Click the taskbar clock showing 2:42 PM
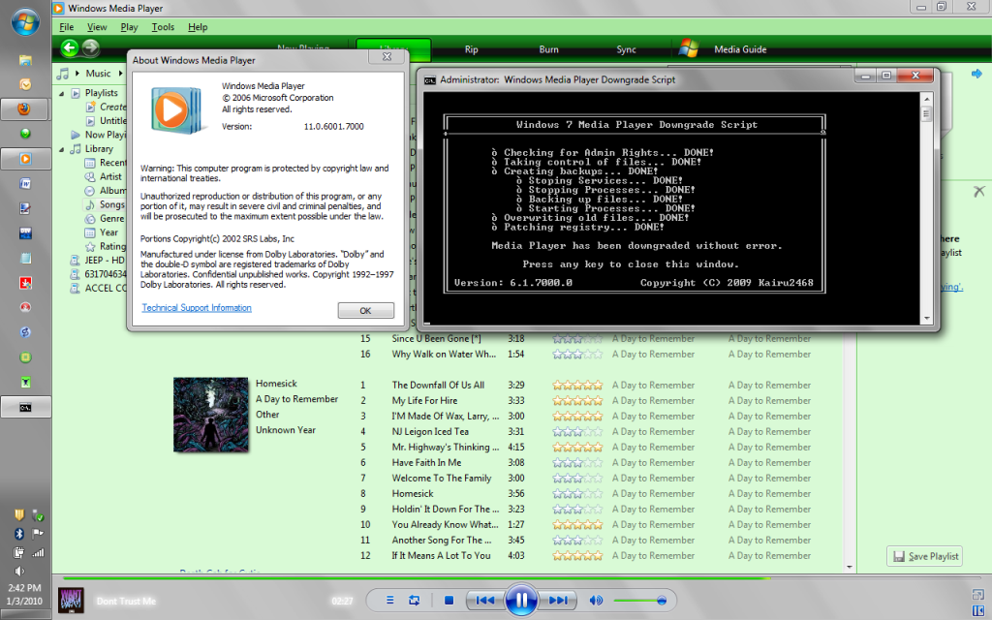This screenshot has width=992, height=620. [x=24, y=588]
